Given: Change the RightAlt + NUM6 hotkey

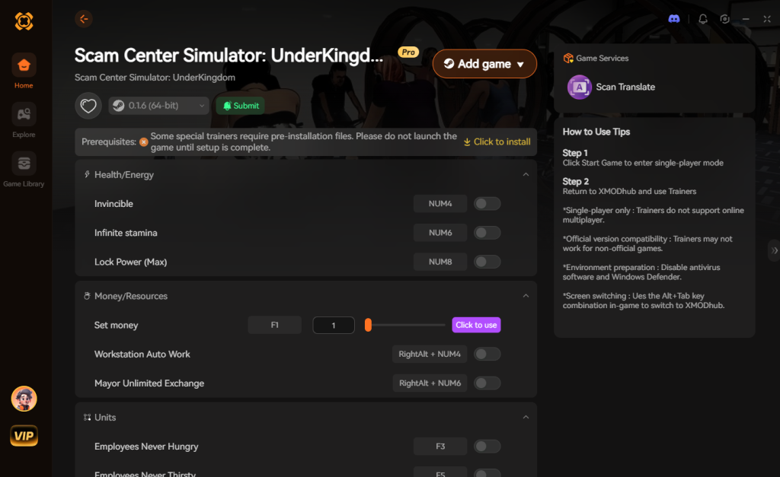Looking at the screenshot, I should tap(430, 383).
